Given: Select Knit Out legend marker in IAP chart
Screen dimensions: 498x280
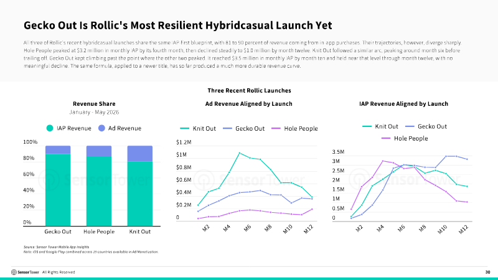Looking at the screenshot, I should pyautogui.click(x=367, y=126).
